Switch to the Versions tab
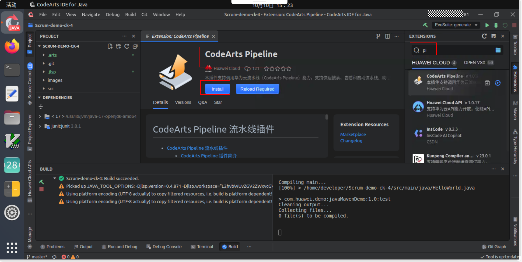The width and height of the screenshot is (522, 262). pyautogui.click(x=183, y=102)
